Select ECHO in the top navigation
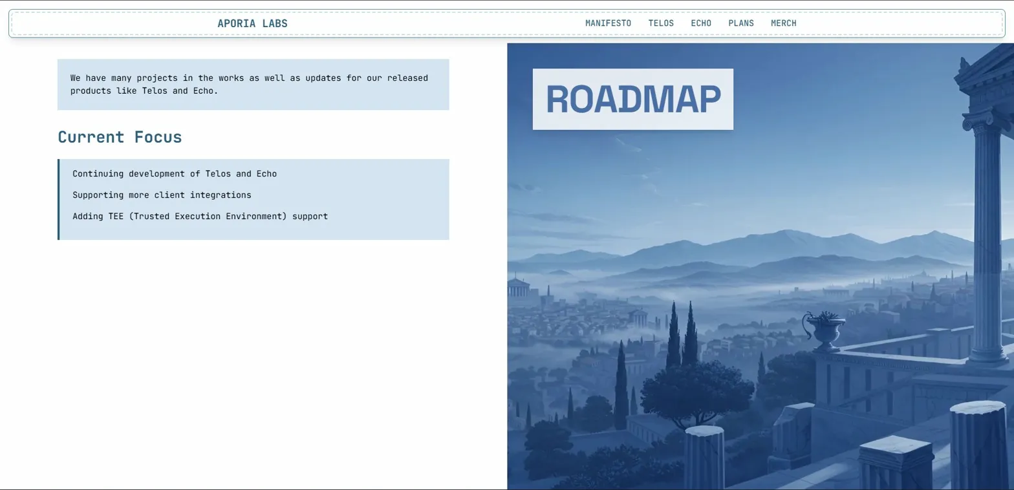The height and width of the screenshot is (490, 1014). pos(701,23)
